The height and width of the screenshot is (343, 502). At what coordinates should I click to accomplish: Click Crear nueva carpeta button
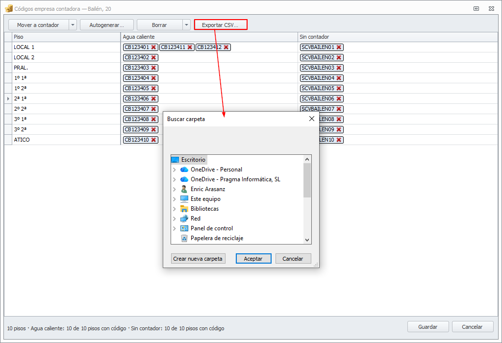198,259
